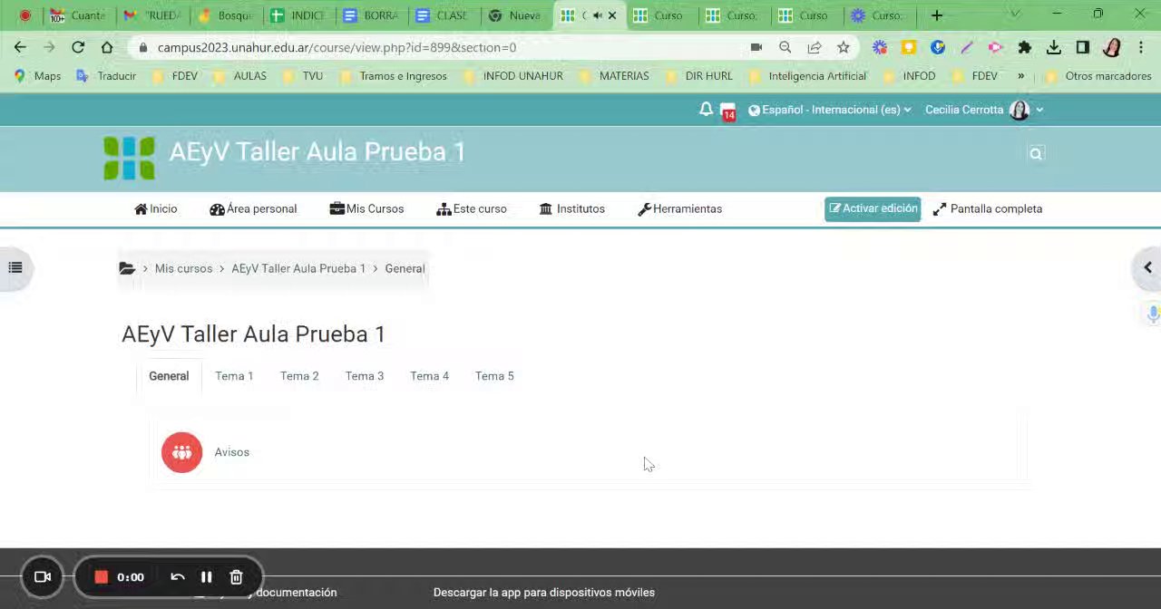Switch to Pantalla completa
Viewport: 1161px width, 609px height.
[988, 208]
